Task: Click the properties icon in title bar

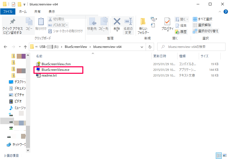Action: click(13, 4)
